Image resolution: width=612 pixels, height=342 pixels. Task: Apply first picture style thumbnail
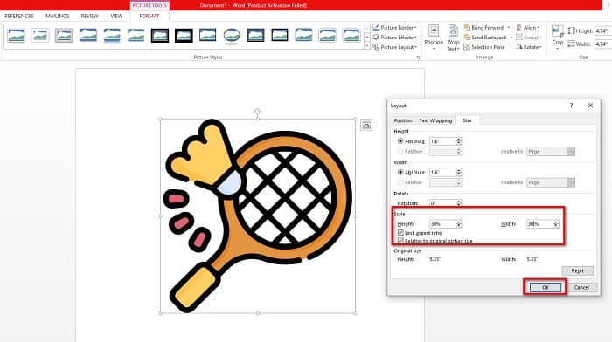[16, 36]
